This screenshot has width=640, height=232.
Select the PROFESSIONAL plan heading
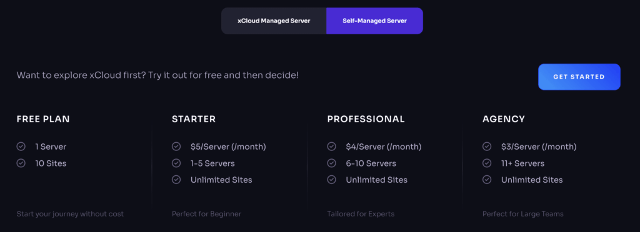tap(366, 119)
